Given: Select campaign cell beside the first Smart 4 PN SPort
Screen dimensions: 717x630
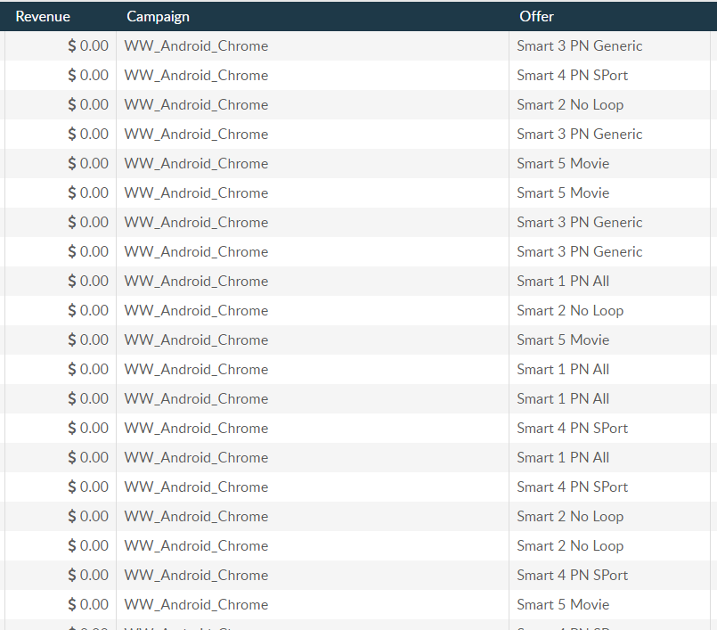Looking at the screenshot, I should point(196,75).
